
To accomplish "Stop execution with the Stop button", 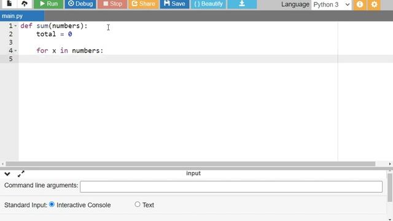I will [x=112, y=4].
